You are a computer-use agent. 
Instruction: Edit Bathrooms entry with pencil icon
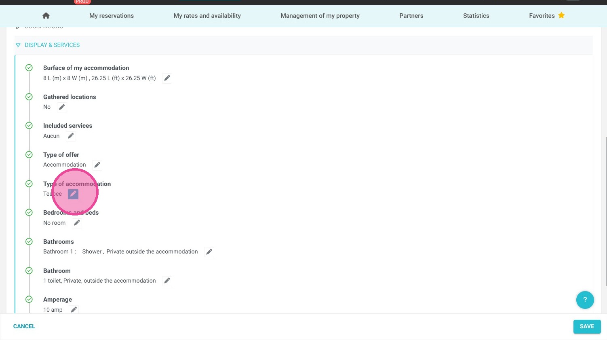pyautogui.click(x=209, y=252)
